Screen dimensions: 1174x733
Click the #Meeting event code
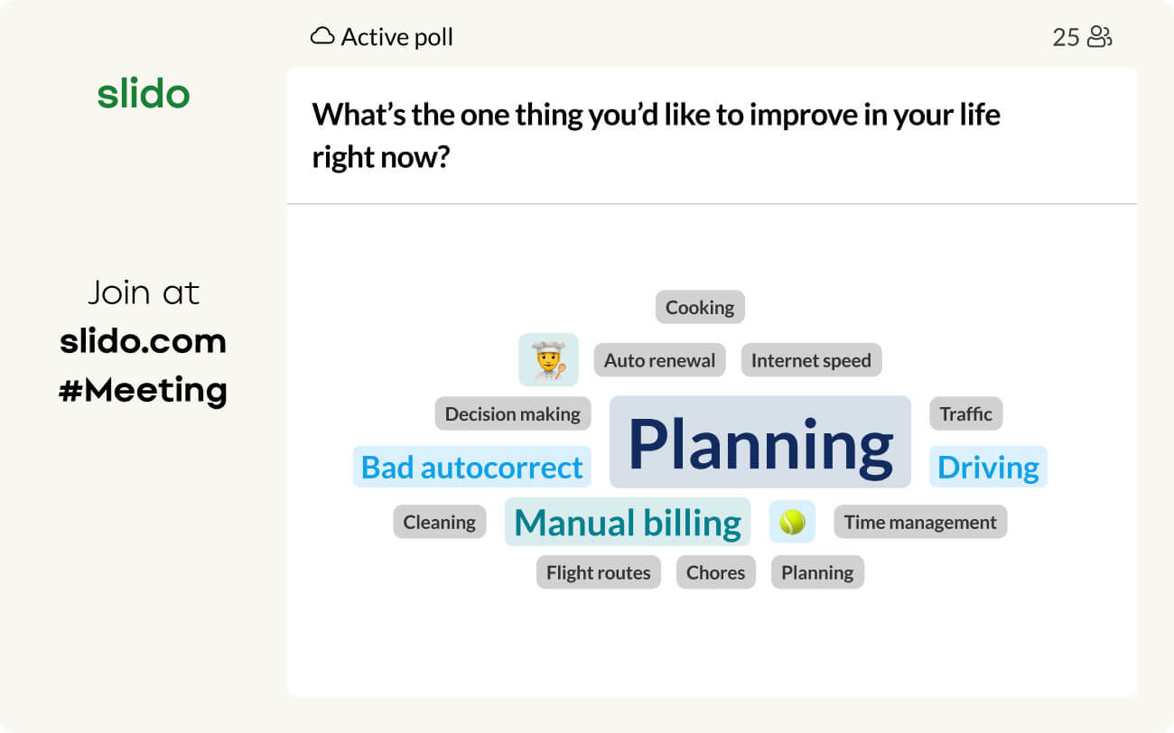pos(144,390)
